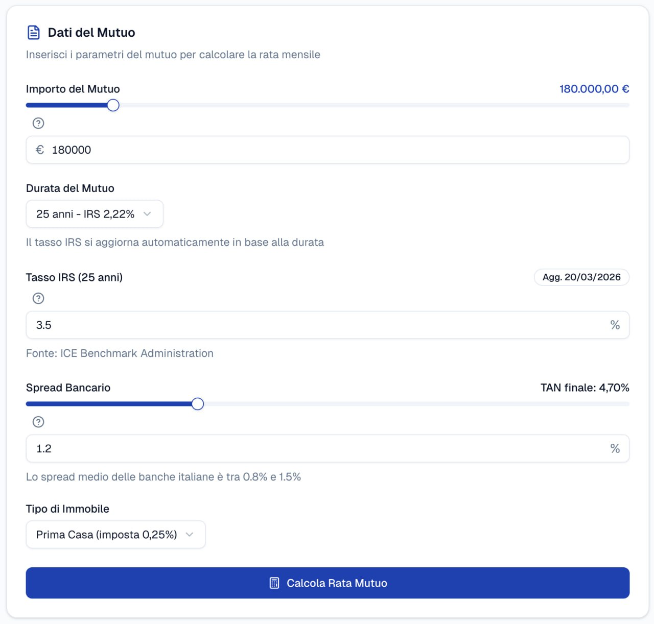Open the help tooltip under Tasso IRS
654x624 pixels.
coord(38,298)
